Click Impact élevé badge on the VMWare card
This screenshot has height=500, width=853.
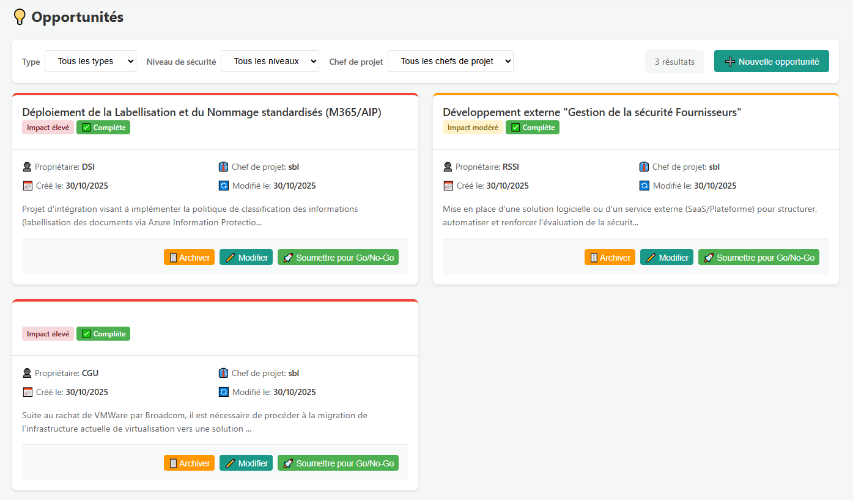(x=48, y=333)
